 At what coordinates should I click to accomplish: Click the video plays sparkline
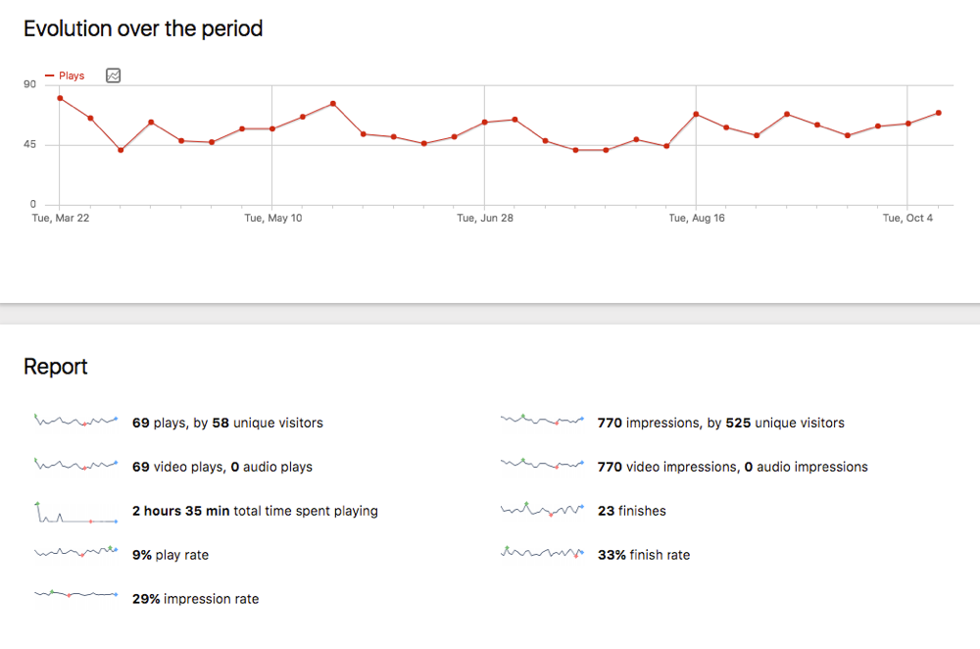[76, 465]
